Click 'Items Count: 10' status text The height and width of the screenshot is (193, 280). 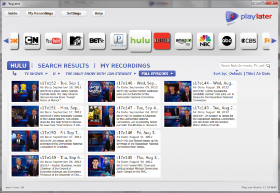pos(15,187)
